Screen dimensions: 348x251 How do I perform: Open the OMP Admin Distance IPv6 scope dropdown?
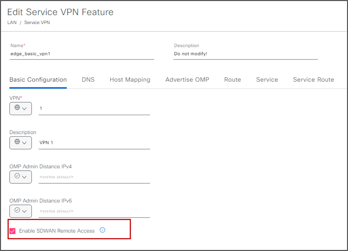tap(21, 211)
